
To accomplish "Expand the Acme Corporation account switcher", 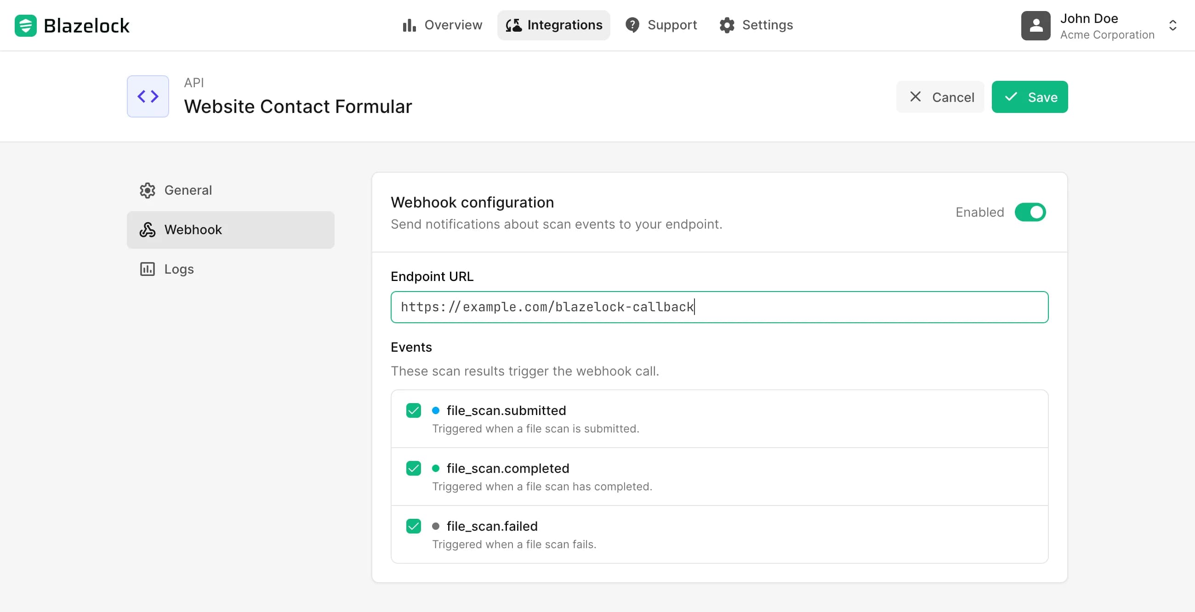I will click(x=1173, y=25).
